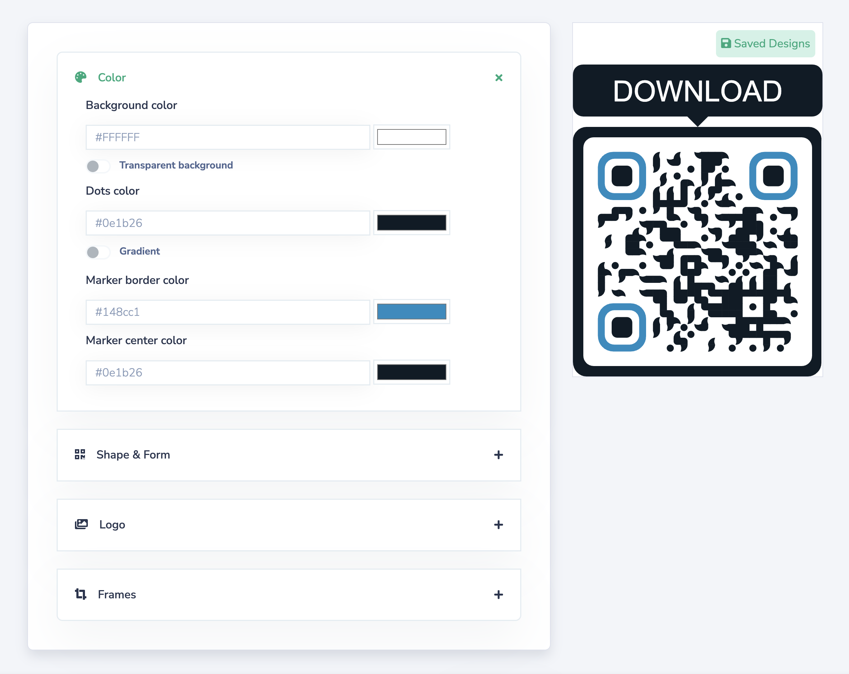Open Saved Designs
The width and height of the screenshot is (849, 674).
coord(765,43)
